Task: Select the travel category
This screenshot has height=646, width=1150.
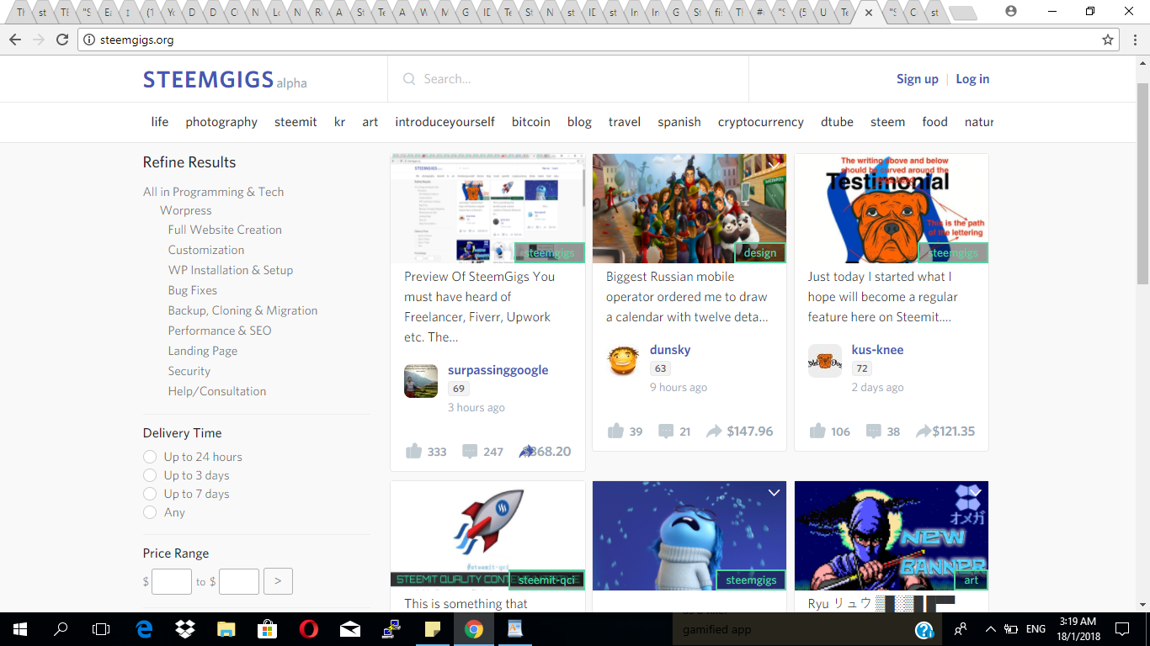Action: pyautogui.click(x=625, y=122)
